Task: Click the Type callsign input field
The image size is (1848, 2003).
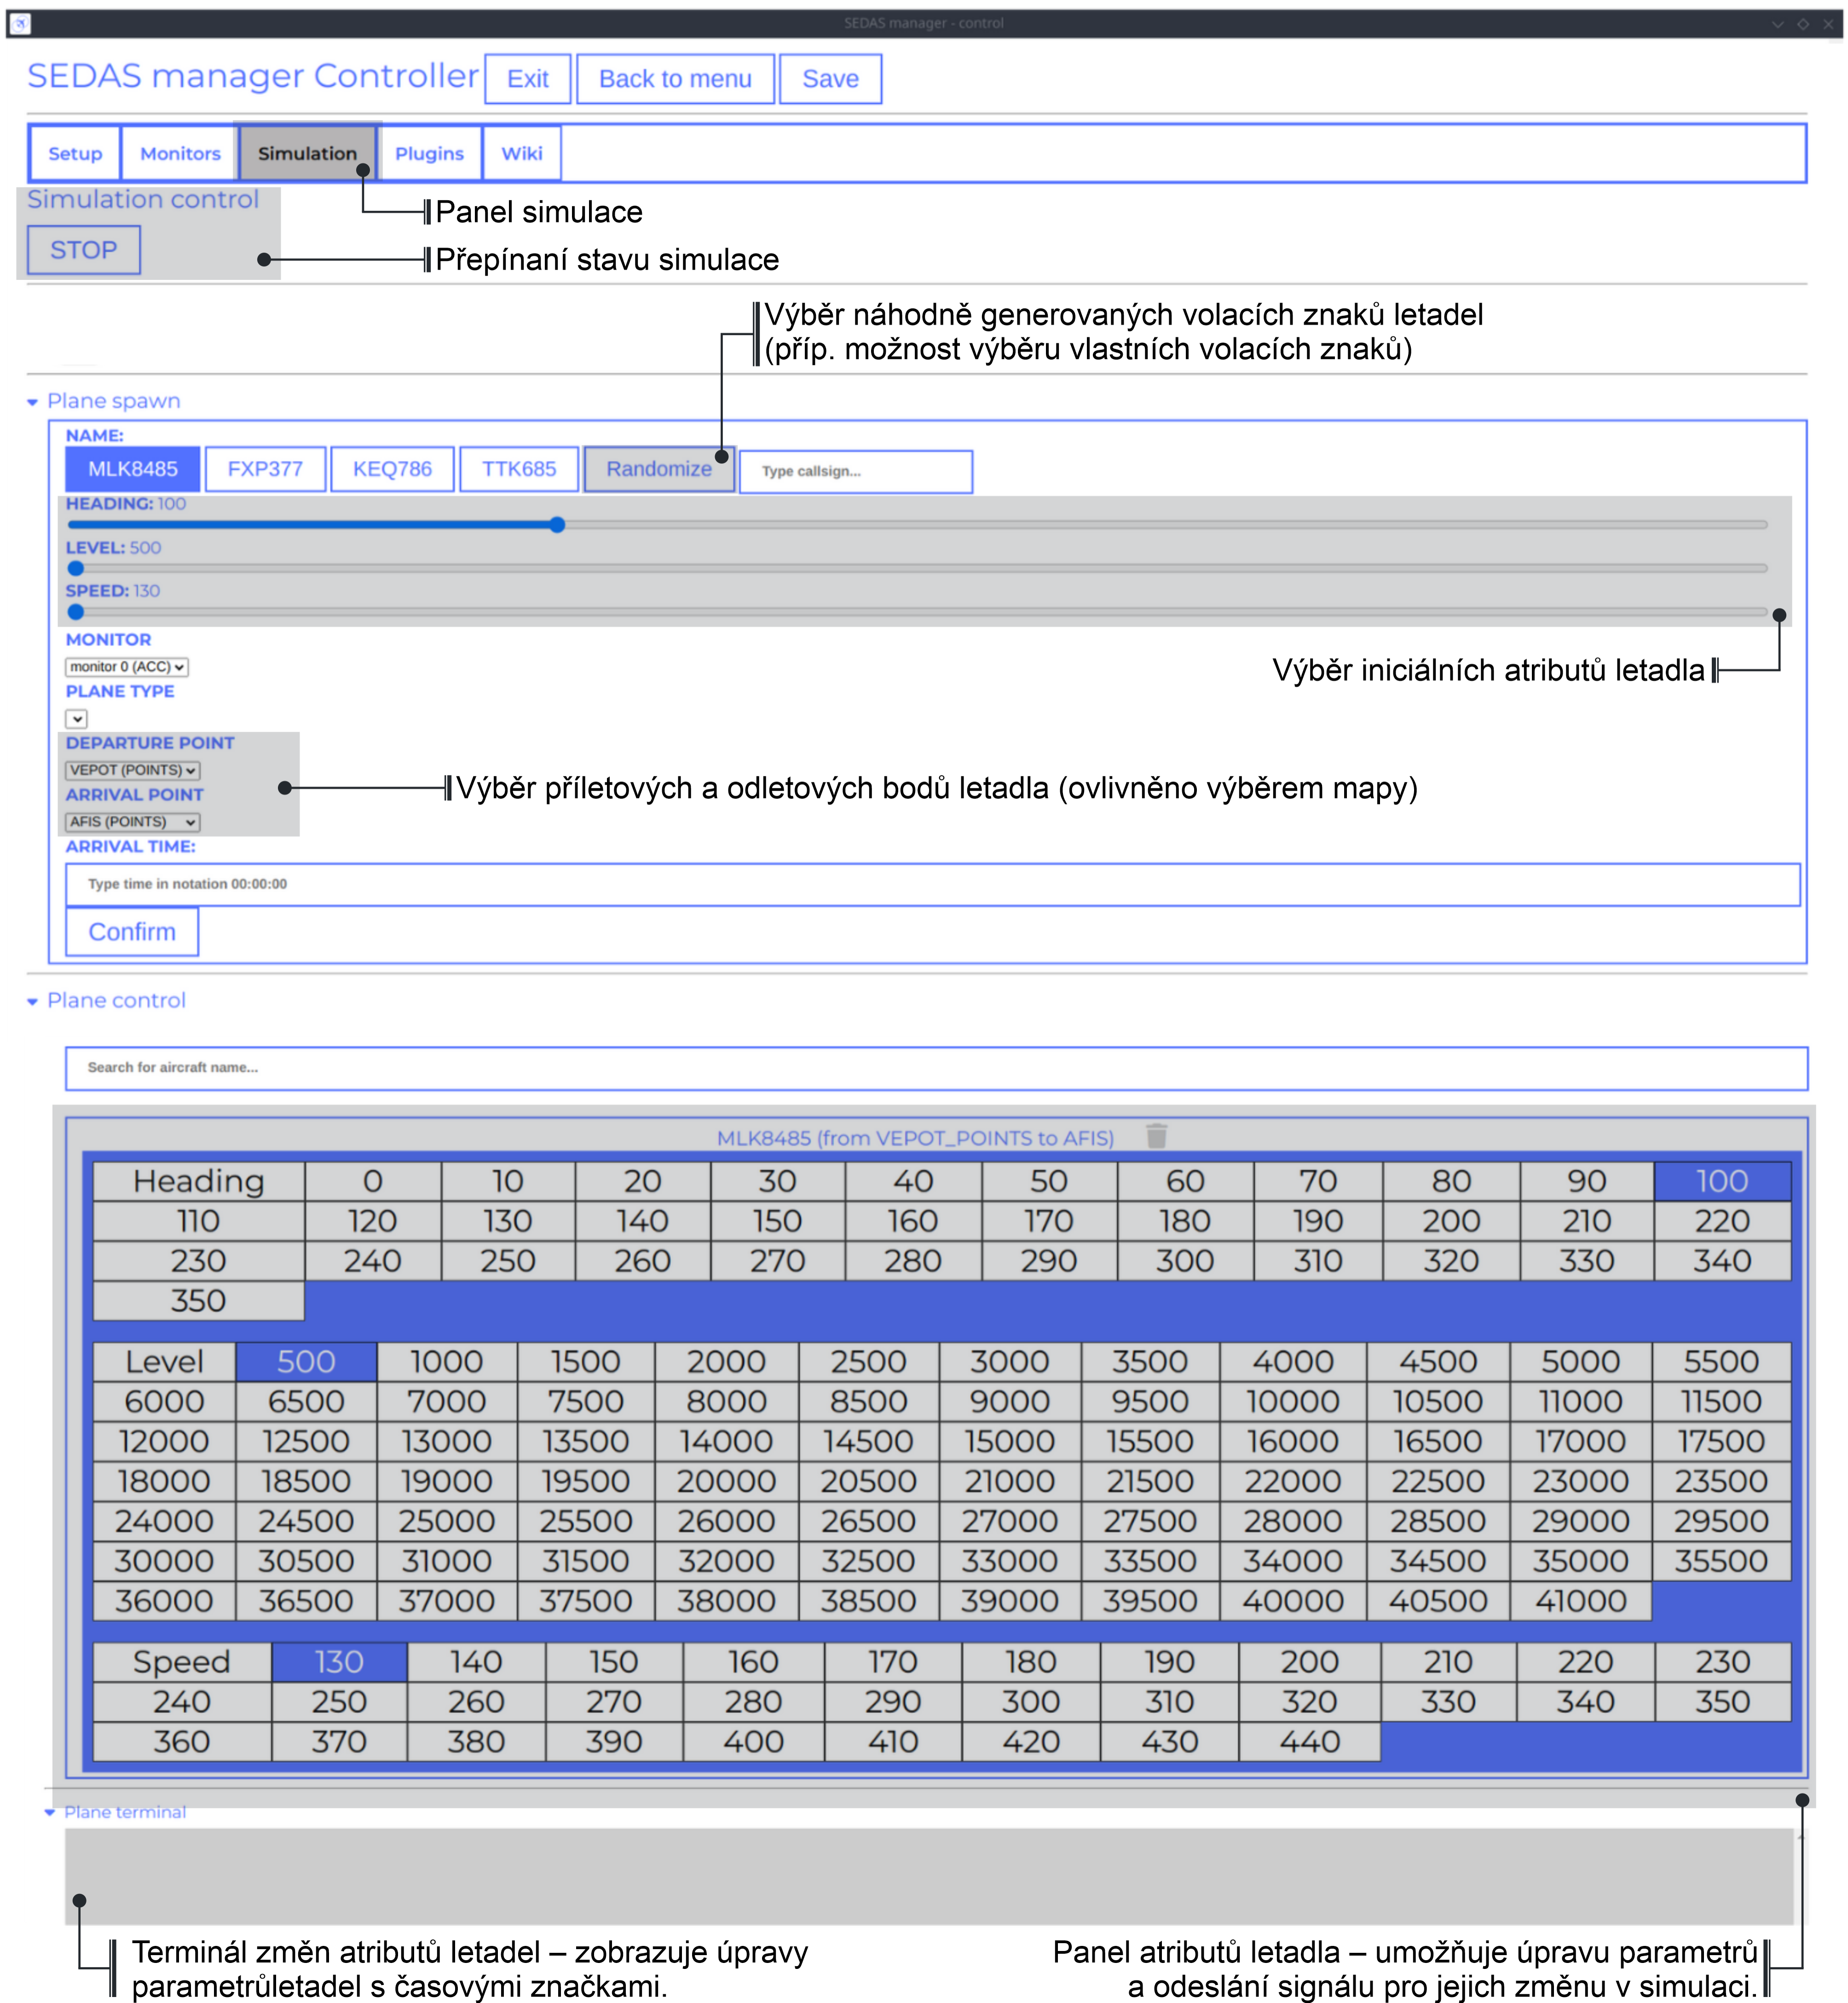Action: pyautogui.click(x=856, y=471)
